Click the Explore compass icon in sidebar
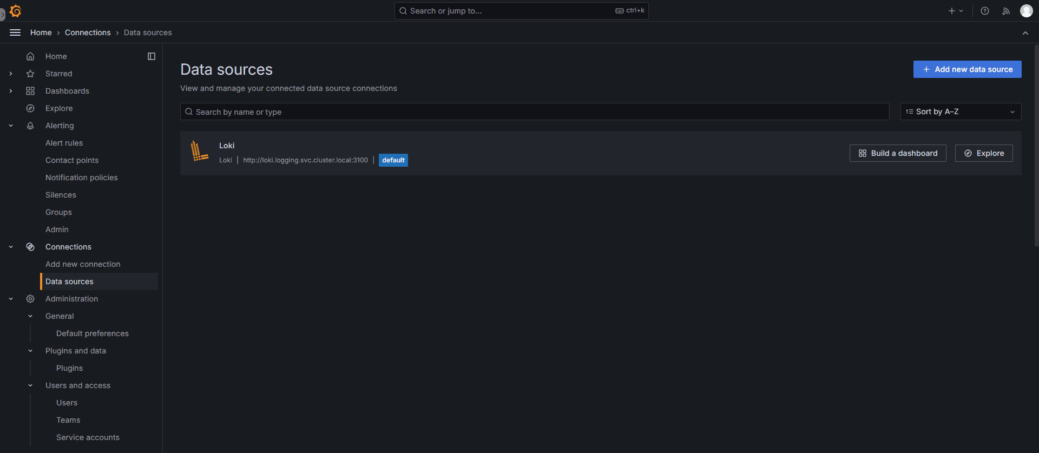Image resolution: width=1039 pixels, height=453 pixels. click(x=30, y=108)
